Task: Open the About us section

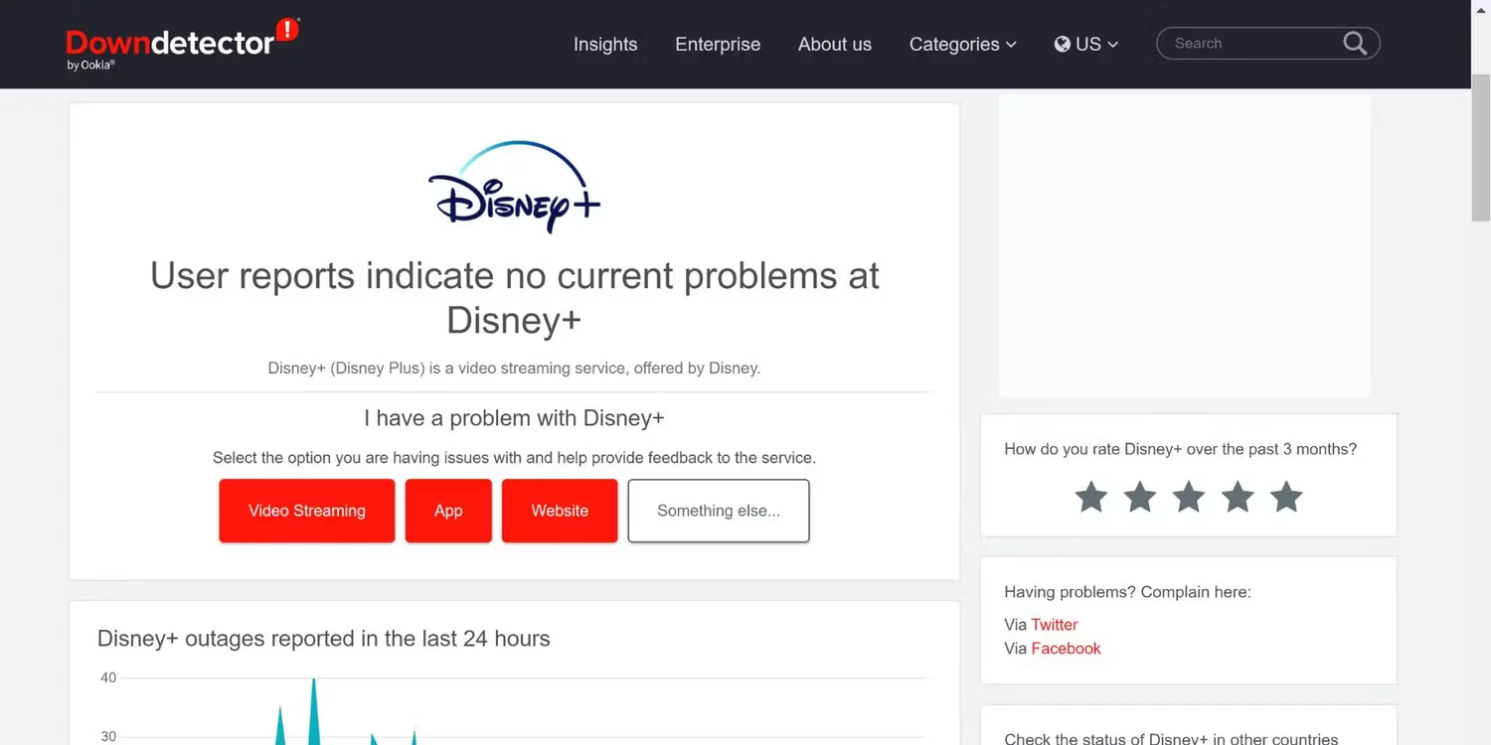Action: (834, 44)
